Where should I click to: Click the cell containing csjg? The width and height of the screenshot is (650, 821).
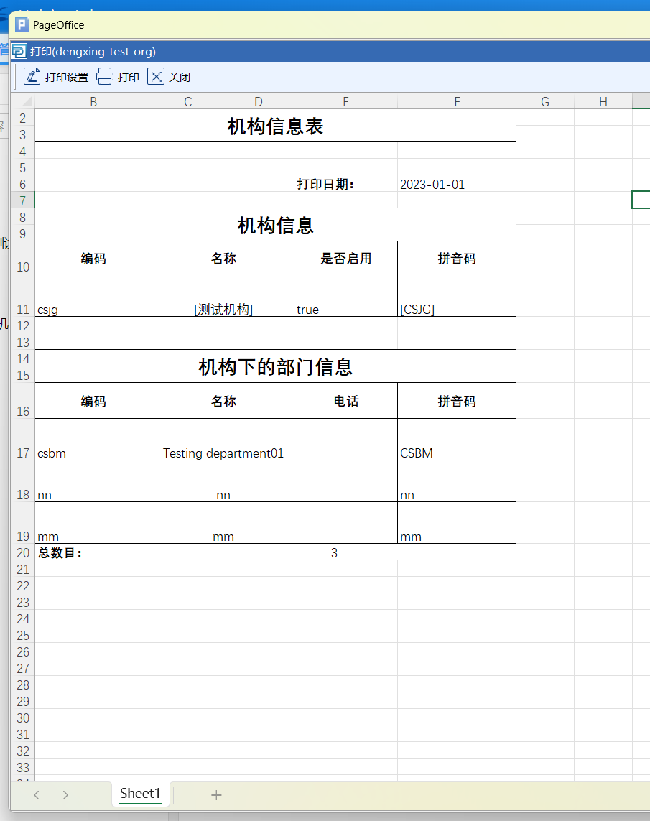(93, 296)
